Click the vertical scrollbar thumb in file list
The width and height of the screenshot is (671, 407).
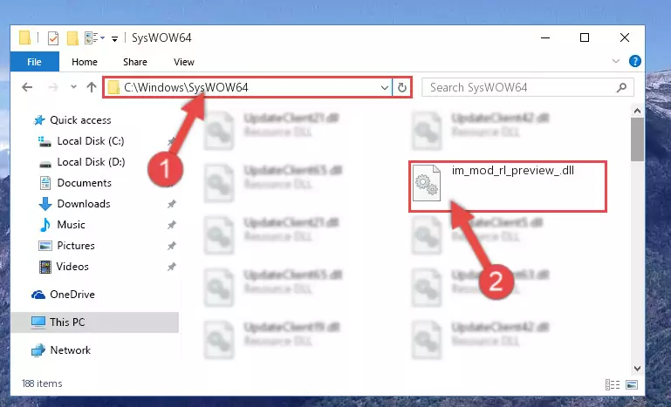pos(637,139)
